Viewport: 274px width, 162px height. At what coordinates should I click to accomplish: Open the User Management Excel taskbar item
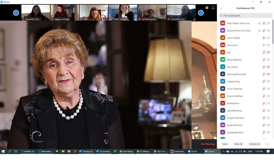click(x=126, y=151)
